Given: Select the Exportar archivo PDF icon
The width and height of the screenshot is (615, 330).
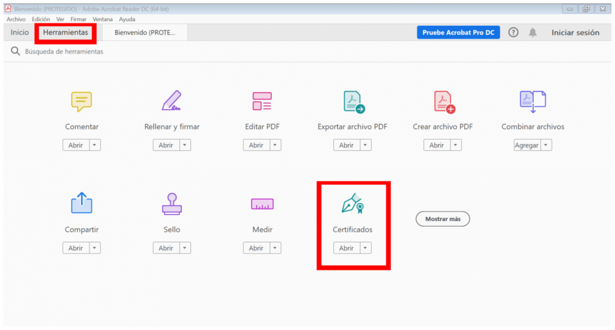Looking at the screenshot, I should click(x=354, y=102).
